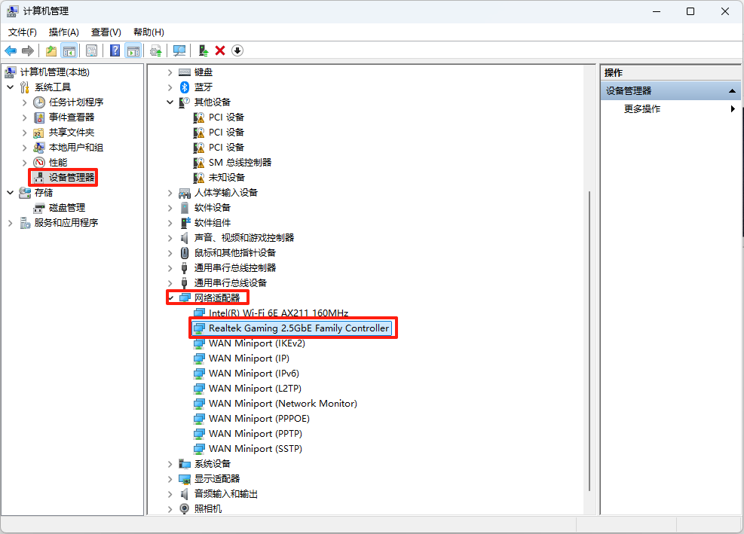Image resolution: width=744 pixels, height=534 pixels.
Task: Collapse the 网络适配器 category
Action: (x=171, y=298)
